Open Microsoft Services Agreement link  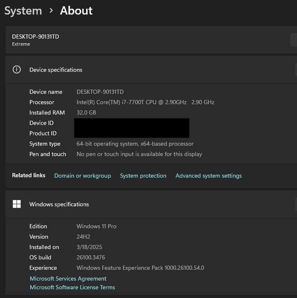[68, 278]
